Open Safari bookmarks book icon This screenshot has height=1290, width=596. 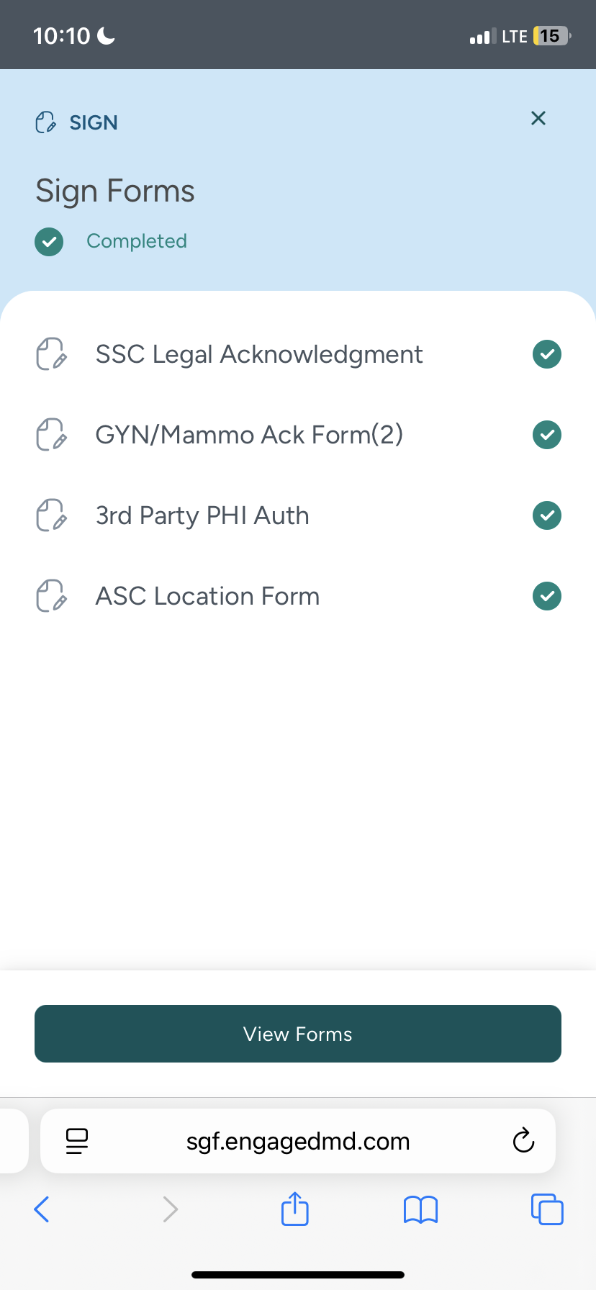[x=421, y=1209]
